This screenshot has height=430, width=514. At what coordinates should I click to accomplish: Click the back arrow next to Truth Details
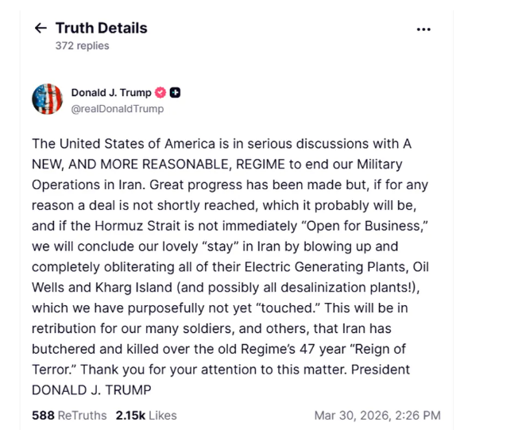tap(41, 29)
